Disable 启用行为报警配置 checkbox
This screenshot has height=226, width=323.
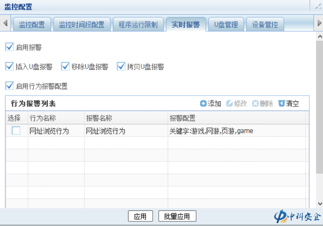tap(9, 85)
